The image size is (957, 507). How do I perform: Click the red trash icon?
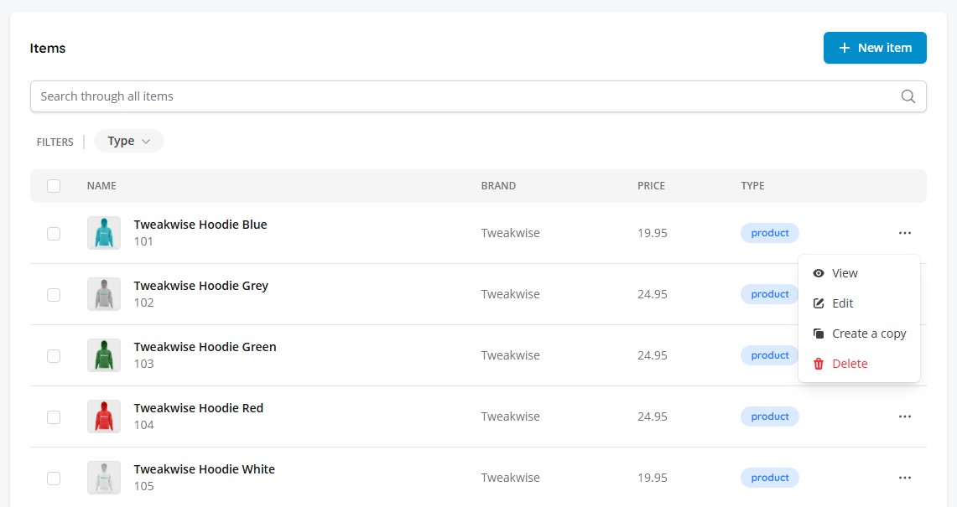point(819,364)
